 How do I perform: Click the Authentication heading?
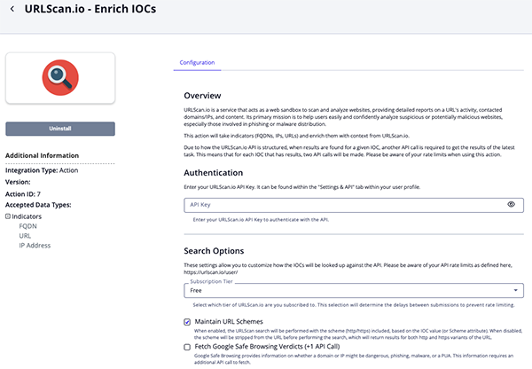[214, 173]
